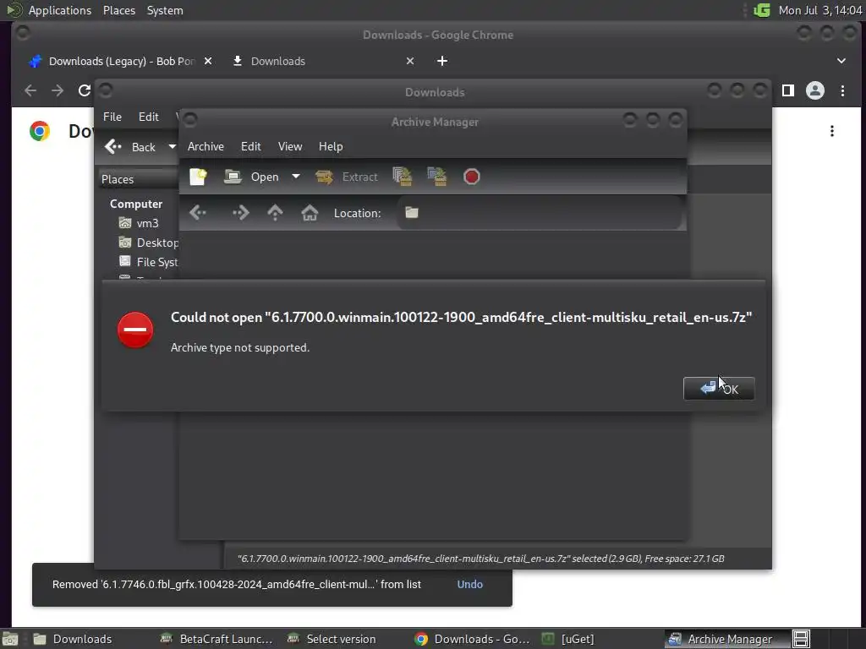Click the Chrome logo on downloads page
The height and width of the screenshot is (649, 866).
click(x=40, y=131)
